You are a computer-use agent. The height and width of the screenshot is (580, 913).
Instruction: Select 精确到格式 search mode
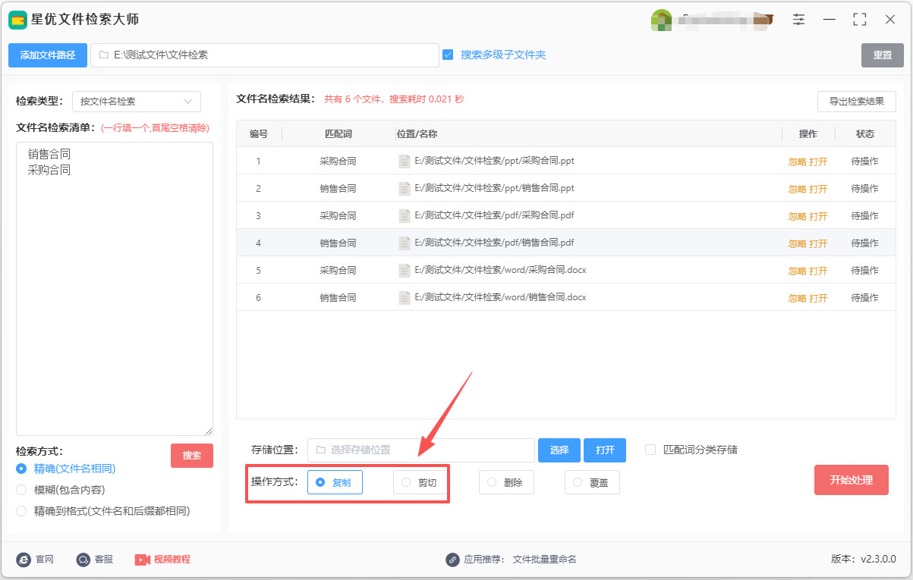[x=21, y=511]
